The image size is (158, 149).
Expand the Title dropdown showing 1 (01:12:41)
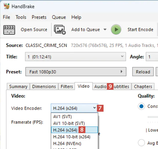coord(75,57)
